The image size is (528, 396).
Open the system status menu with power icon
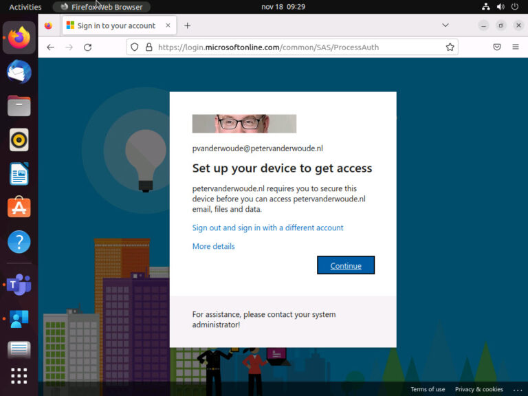(x=514, y=7)
